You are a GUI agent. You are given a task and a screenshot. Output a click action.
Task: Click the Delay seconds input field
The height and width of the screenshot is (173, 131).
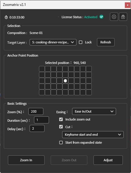pos(37,128)
